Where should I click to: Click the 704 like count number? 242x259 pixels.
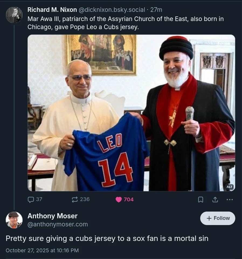point(129,199)
